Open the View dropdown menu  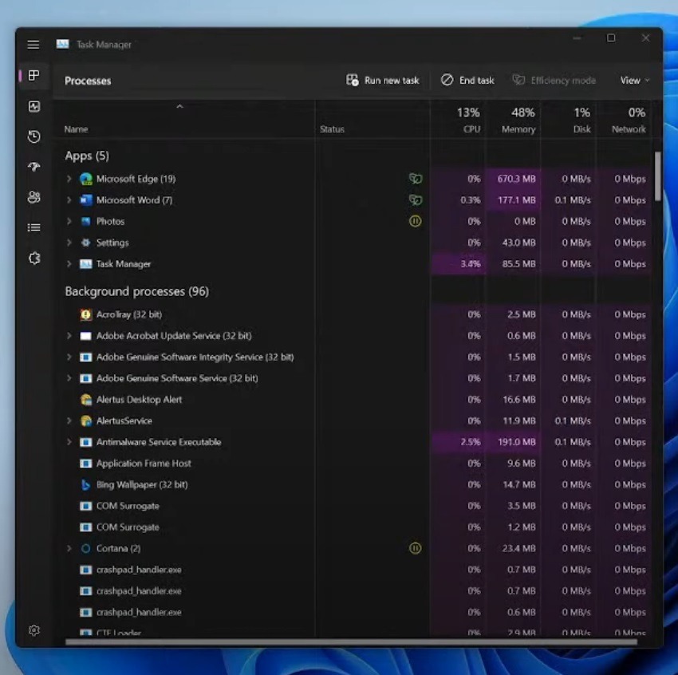click(x=634, y=81)
